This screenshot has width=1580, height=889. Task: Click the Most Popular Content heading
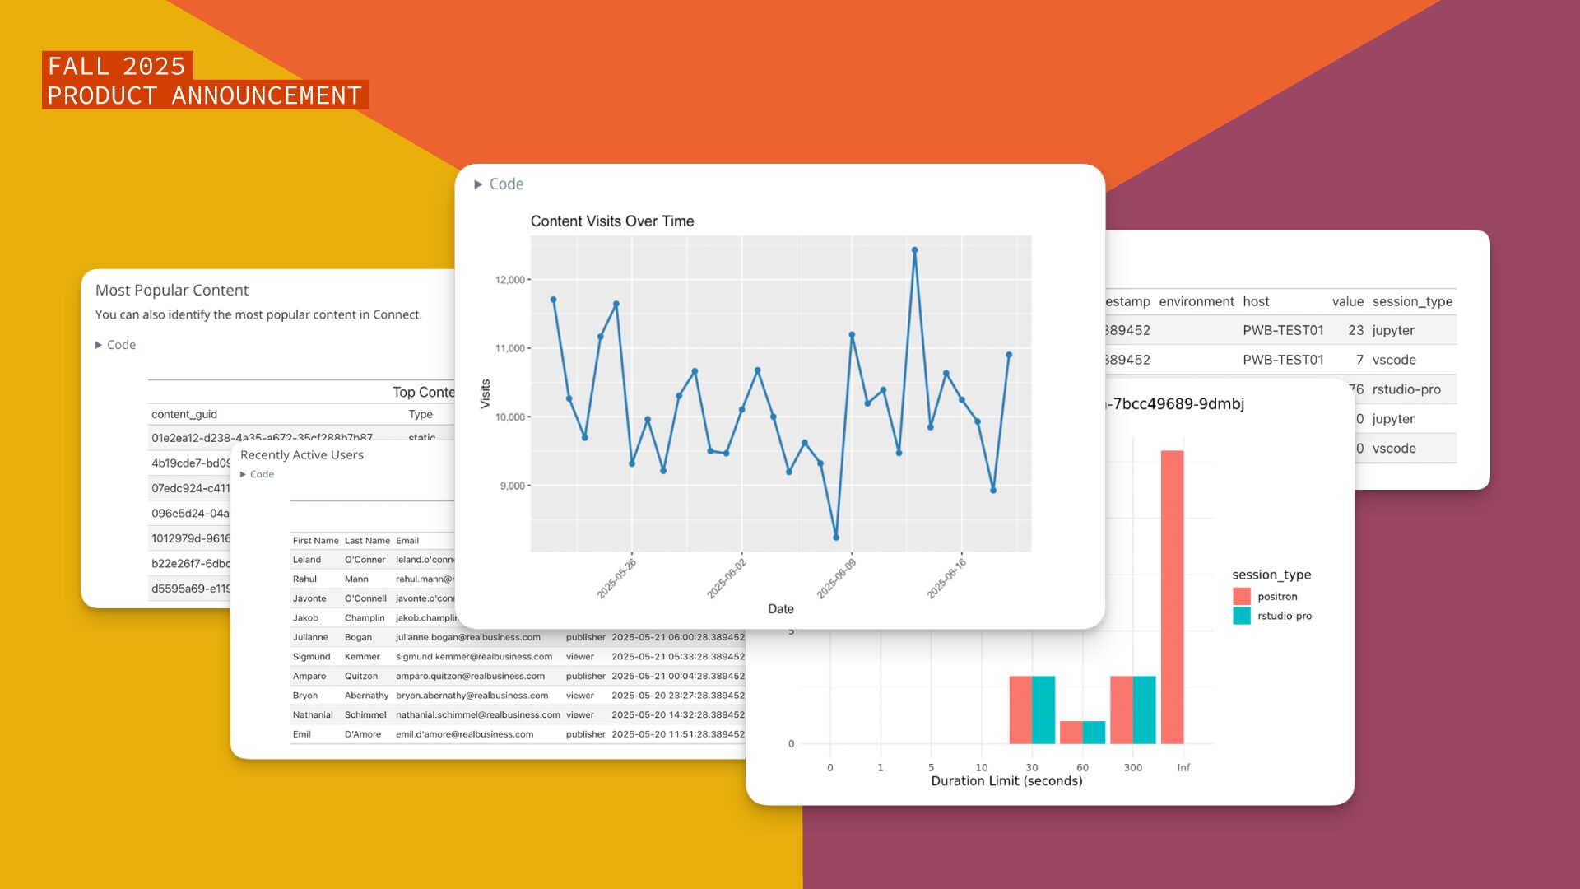(172, 291)
